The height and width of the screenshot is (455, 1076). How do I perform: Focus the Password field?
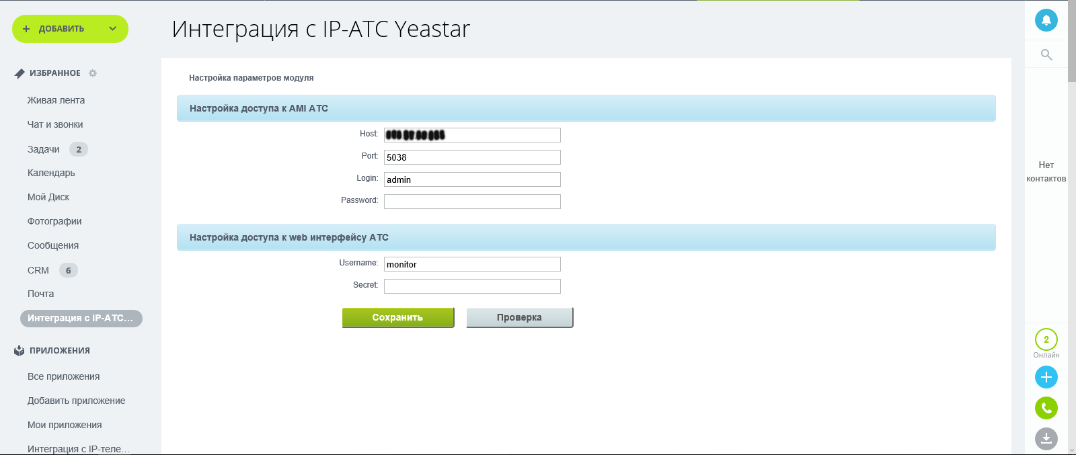pyautogui.click(x=472, y=202)
